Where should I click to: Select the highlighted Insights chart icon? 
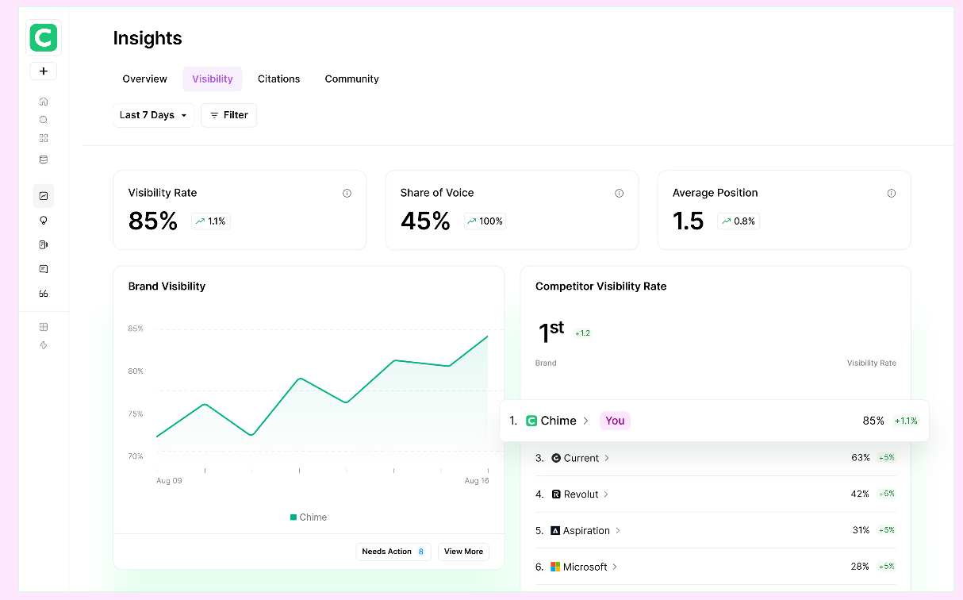coord(44,195)
